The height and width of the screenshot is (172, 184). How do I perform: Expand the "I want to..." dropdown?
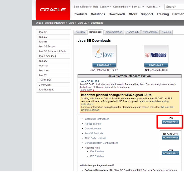(153, 7)
